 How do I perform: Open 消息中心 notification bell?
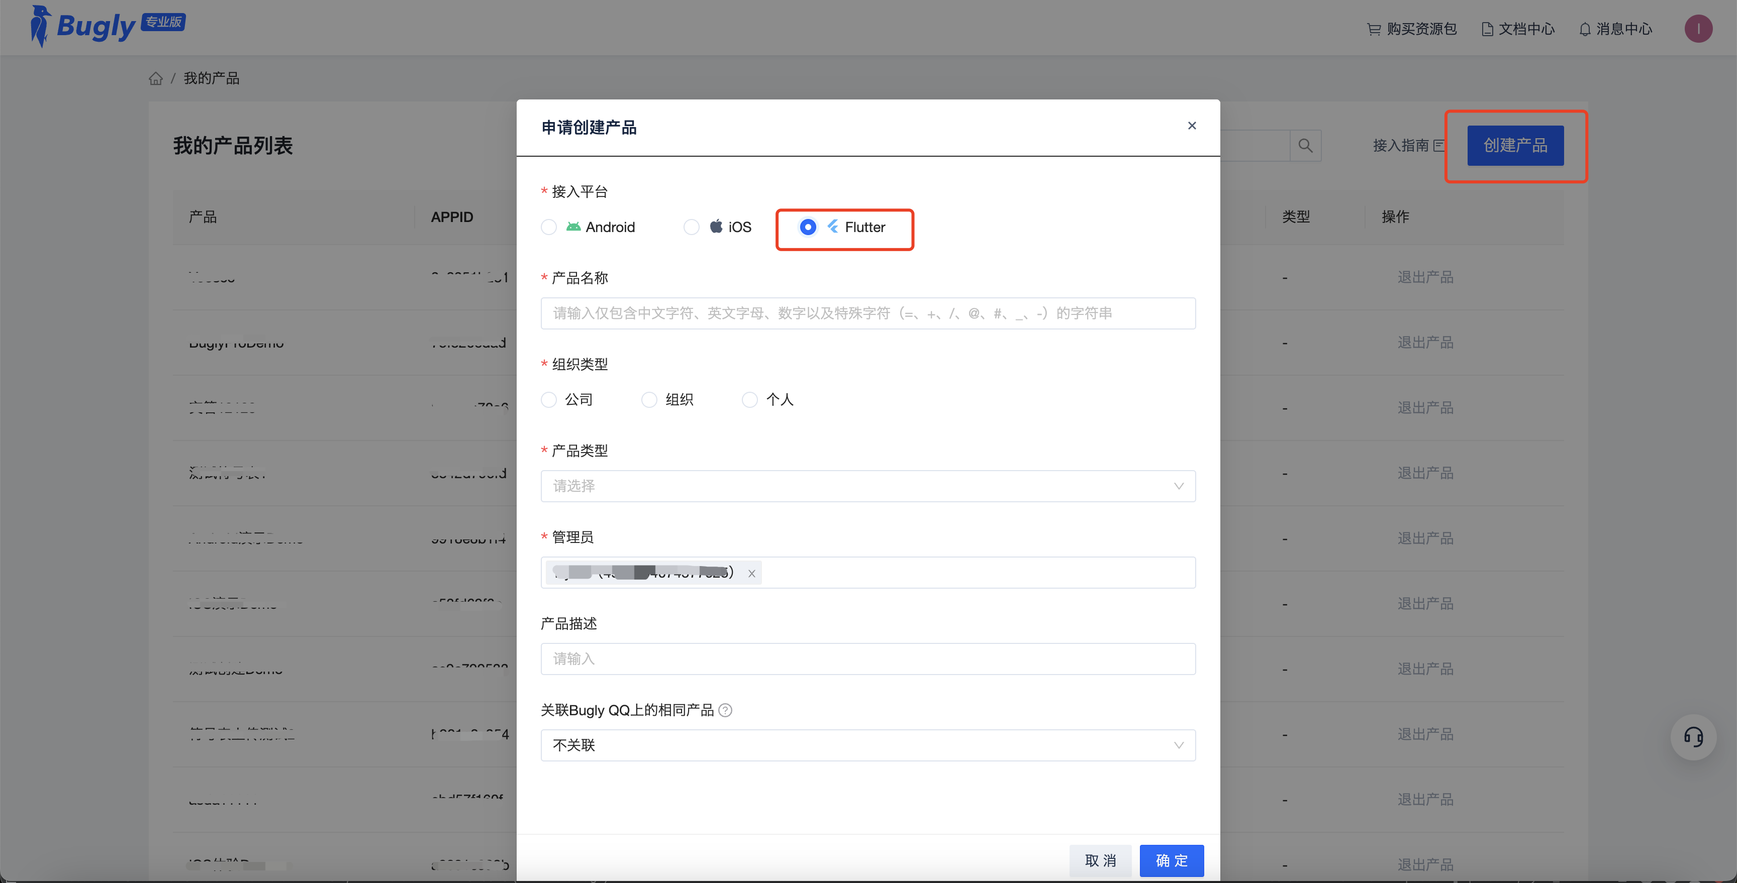(x=1616, y=29)
